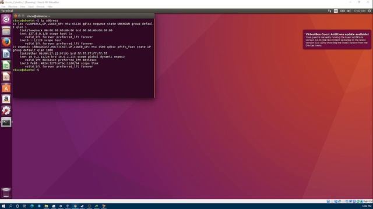Click the 'inet6 fe80::' scope link line

pyautogui.click(x=59, y=63)
